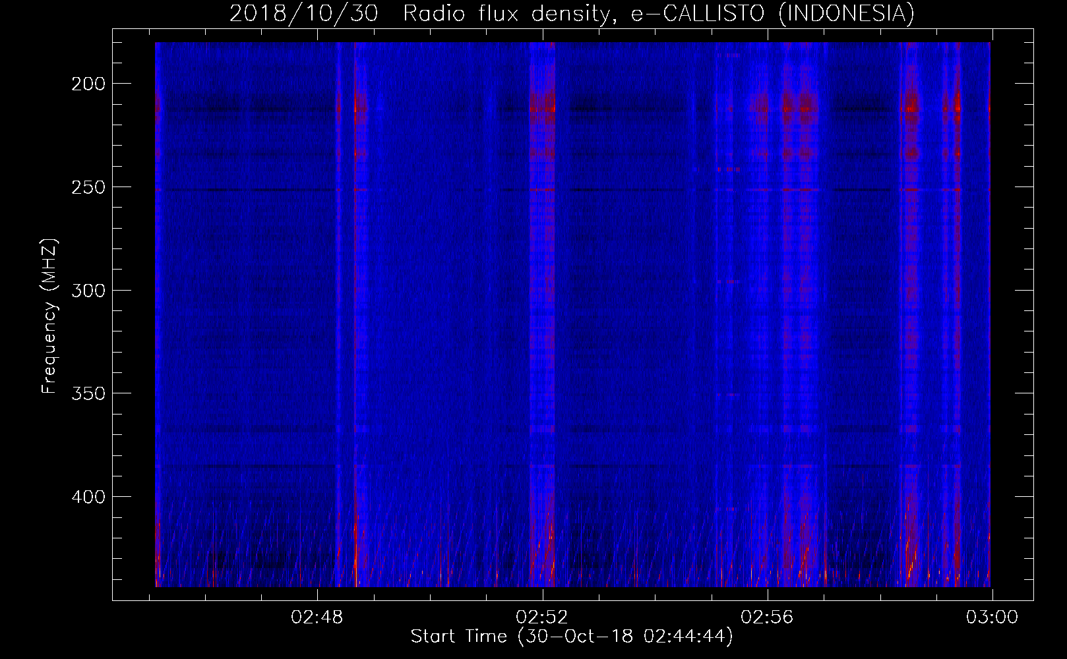This screenshot has width=1067, height=659.
Task: Click the 02:56 time tick label
Action: pos(767,617)
